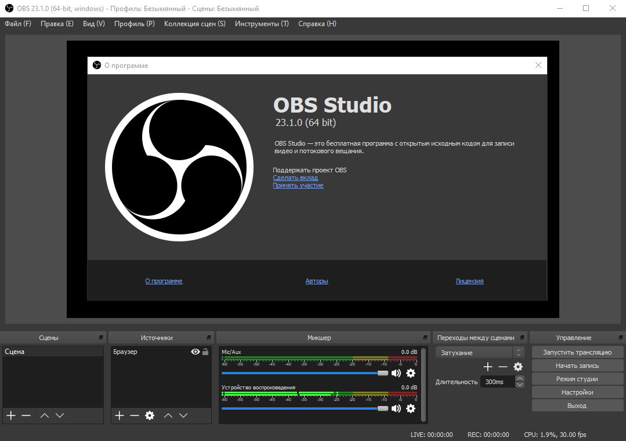
Task: Move scene down in Сцены panel
Action: 60,416
